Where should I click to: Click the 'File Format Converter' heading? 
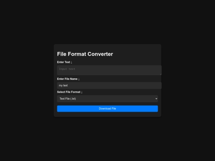pos(85,54)
